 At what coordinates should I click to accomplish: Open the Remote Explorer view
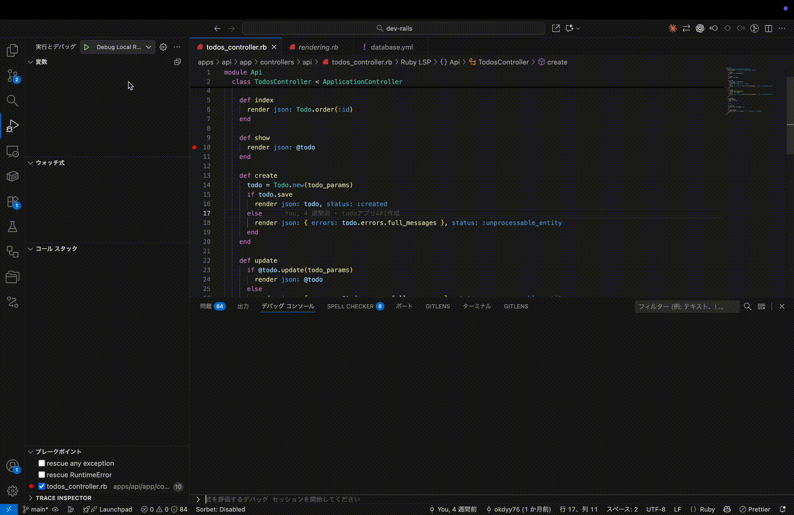pos(12,151)
